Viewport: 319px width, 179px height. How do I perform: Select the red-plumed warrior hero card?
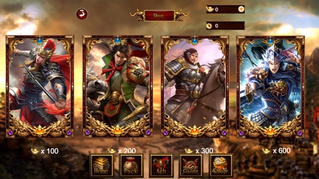[x=40, y=86]
